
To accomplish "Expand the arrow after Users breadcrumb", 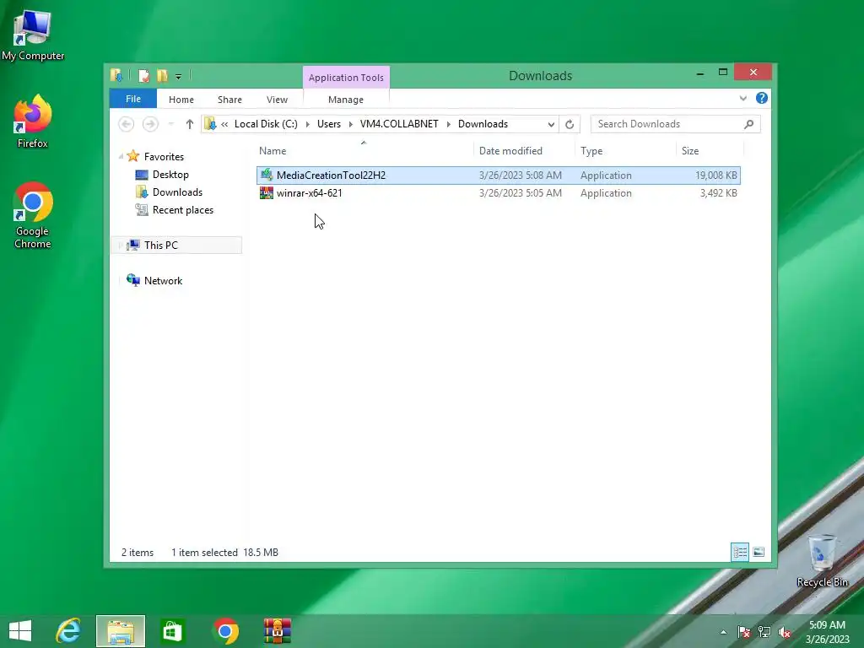I will [x=350, y=125].
